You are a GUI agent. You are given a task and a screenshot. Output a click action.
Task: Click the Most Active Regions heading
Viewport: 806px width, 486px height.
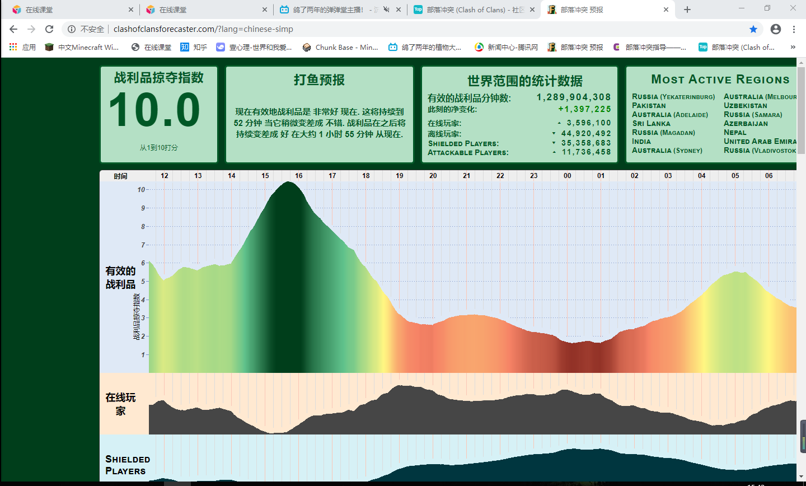click(x=720, y=80)
